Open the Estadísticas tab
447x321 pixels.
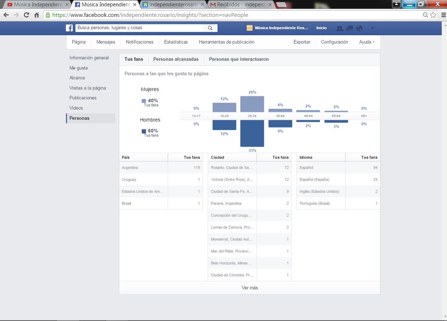pos(176,42)
